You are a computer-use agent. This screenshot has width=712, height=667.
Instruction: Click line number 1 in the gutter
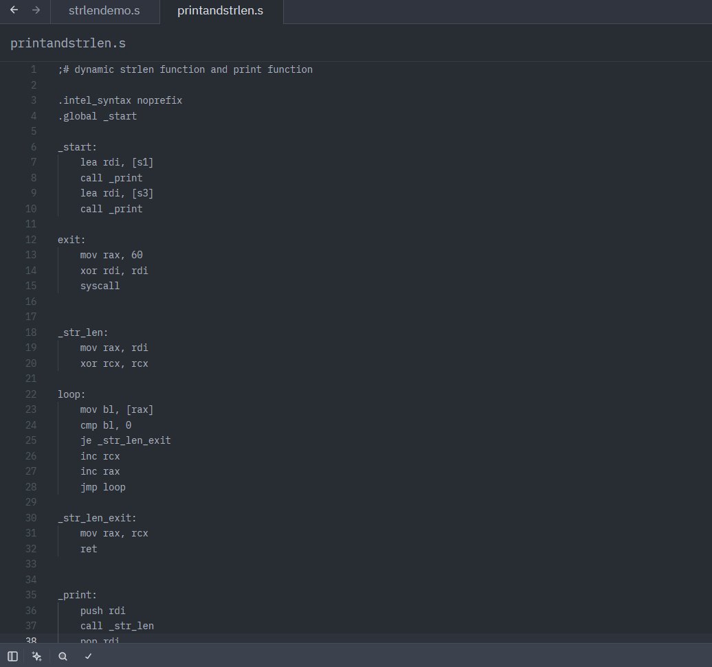click(34, 69)
